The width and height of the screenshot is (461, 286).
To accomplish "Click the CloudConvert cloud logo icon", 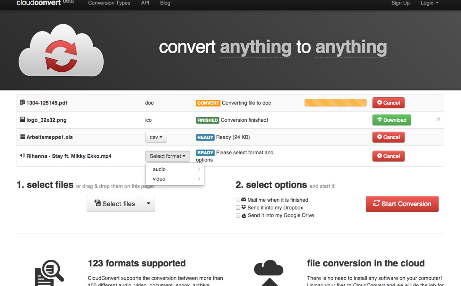I will (61, 51).
